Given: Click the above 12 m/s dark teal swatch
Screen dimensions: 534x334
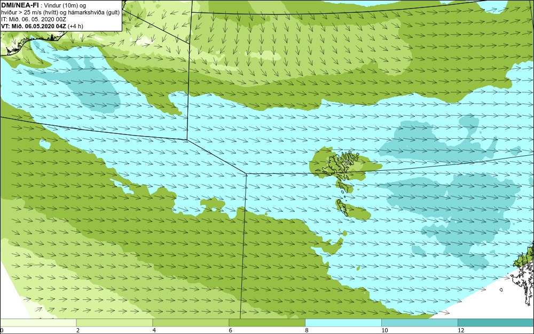Looking at the screenshot, I should pos(496,322).
